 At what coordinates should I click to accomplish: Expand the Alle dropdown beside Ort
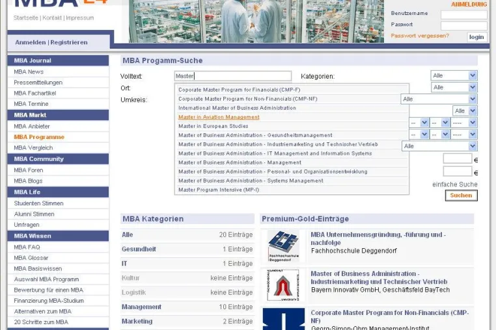click(454, 87)
